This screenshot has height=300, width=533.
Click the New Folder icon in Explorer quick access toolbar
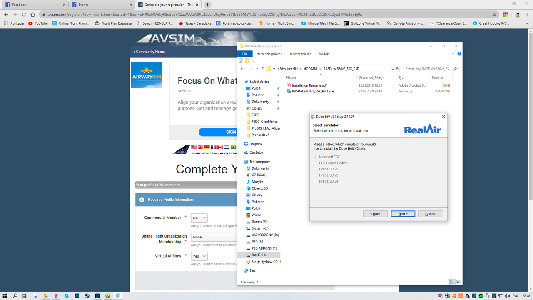247,61
